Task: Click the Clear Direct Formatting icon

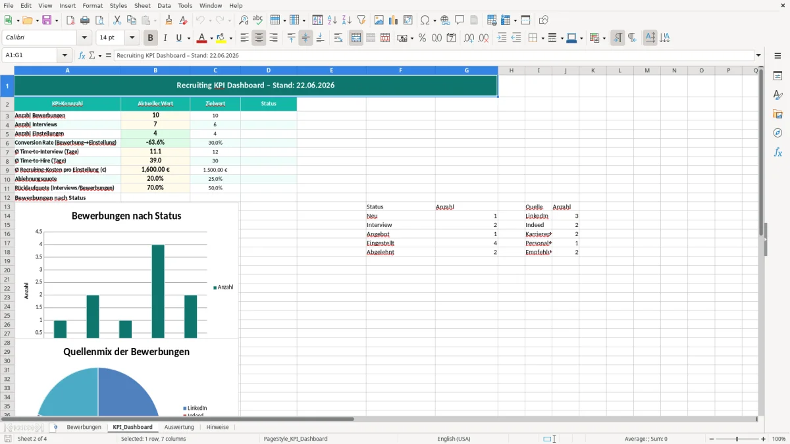Action: pyautogui.click(x=184, y=20)
